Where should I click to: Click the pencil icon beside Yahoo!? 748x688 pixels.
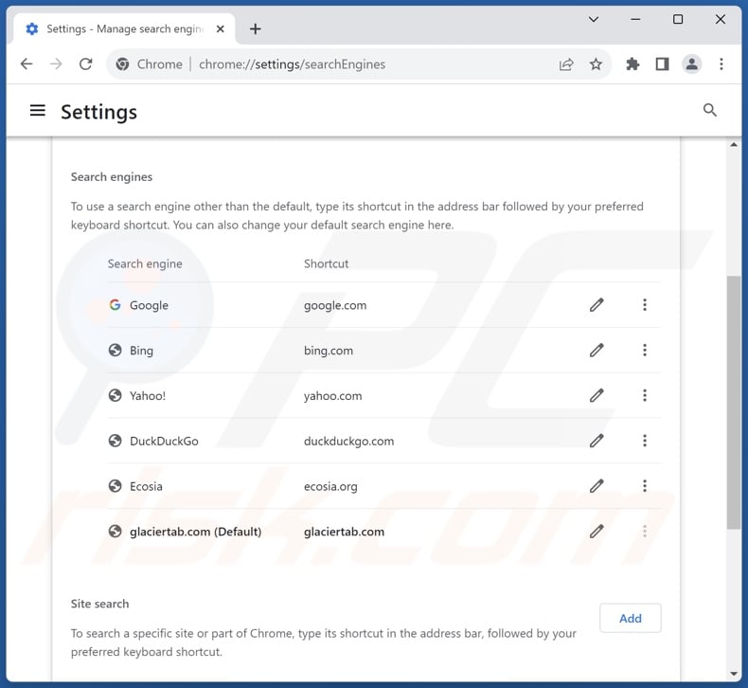point(597,395)
